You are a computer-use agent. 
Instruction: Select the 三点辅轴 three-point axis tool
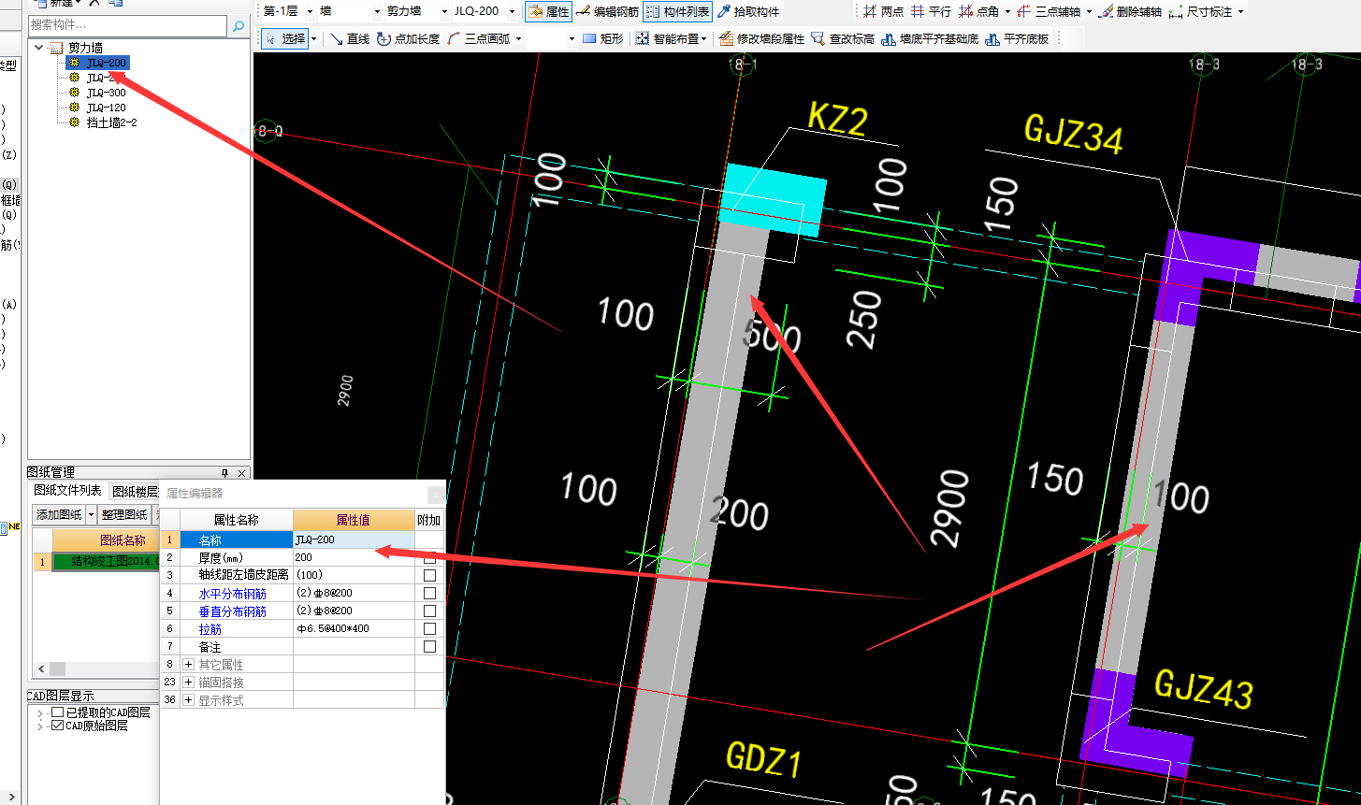coord(1049,12)
